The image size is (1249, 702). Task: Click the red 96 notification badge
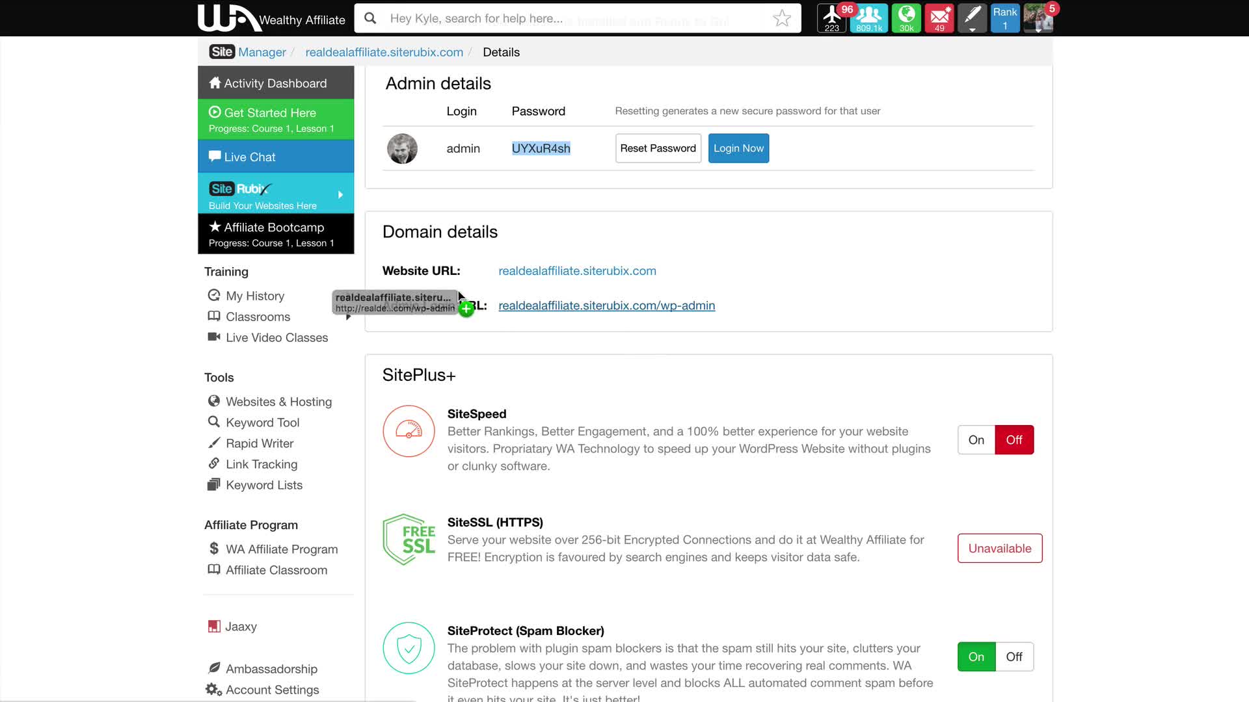(847, 9)
